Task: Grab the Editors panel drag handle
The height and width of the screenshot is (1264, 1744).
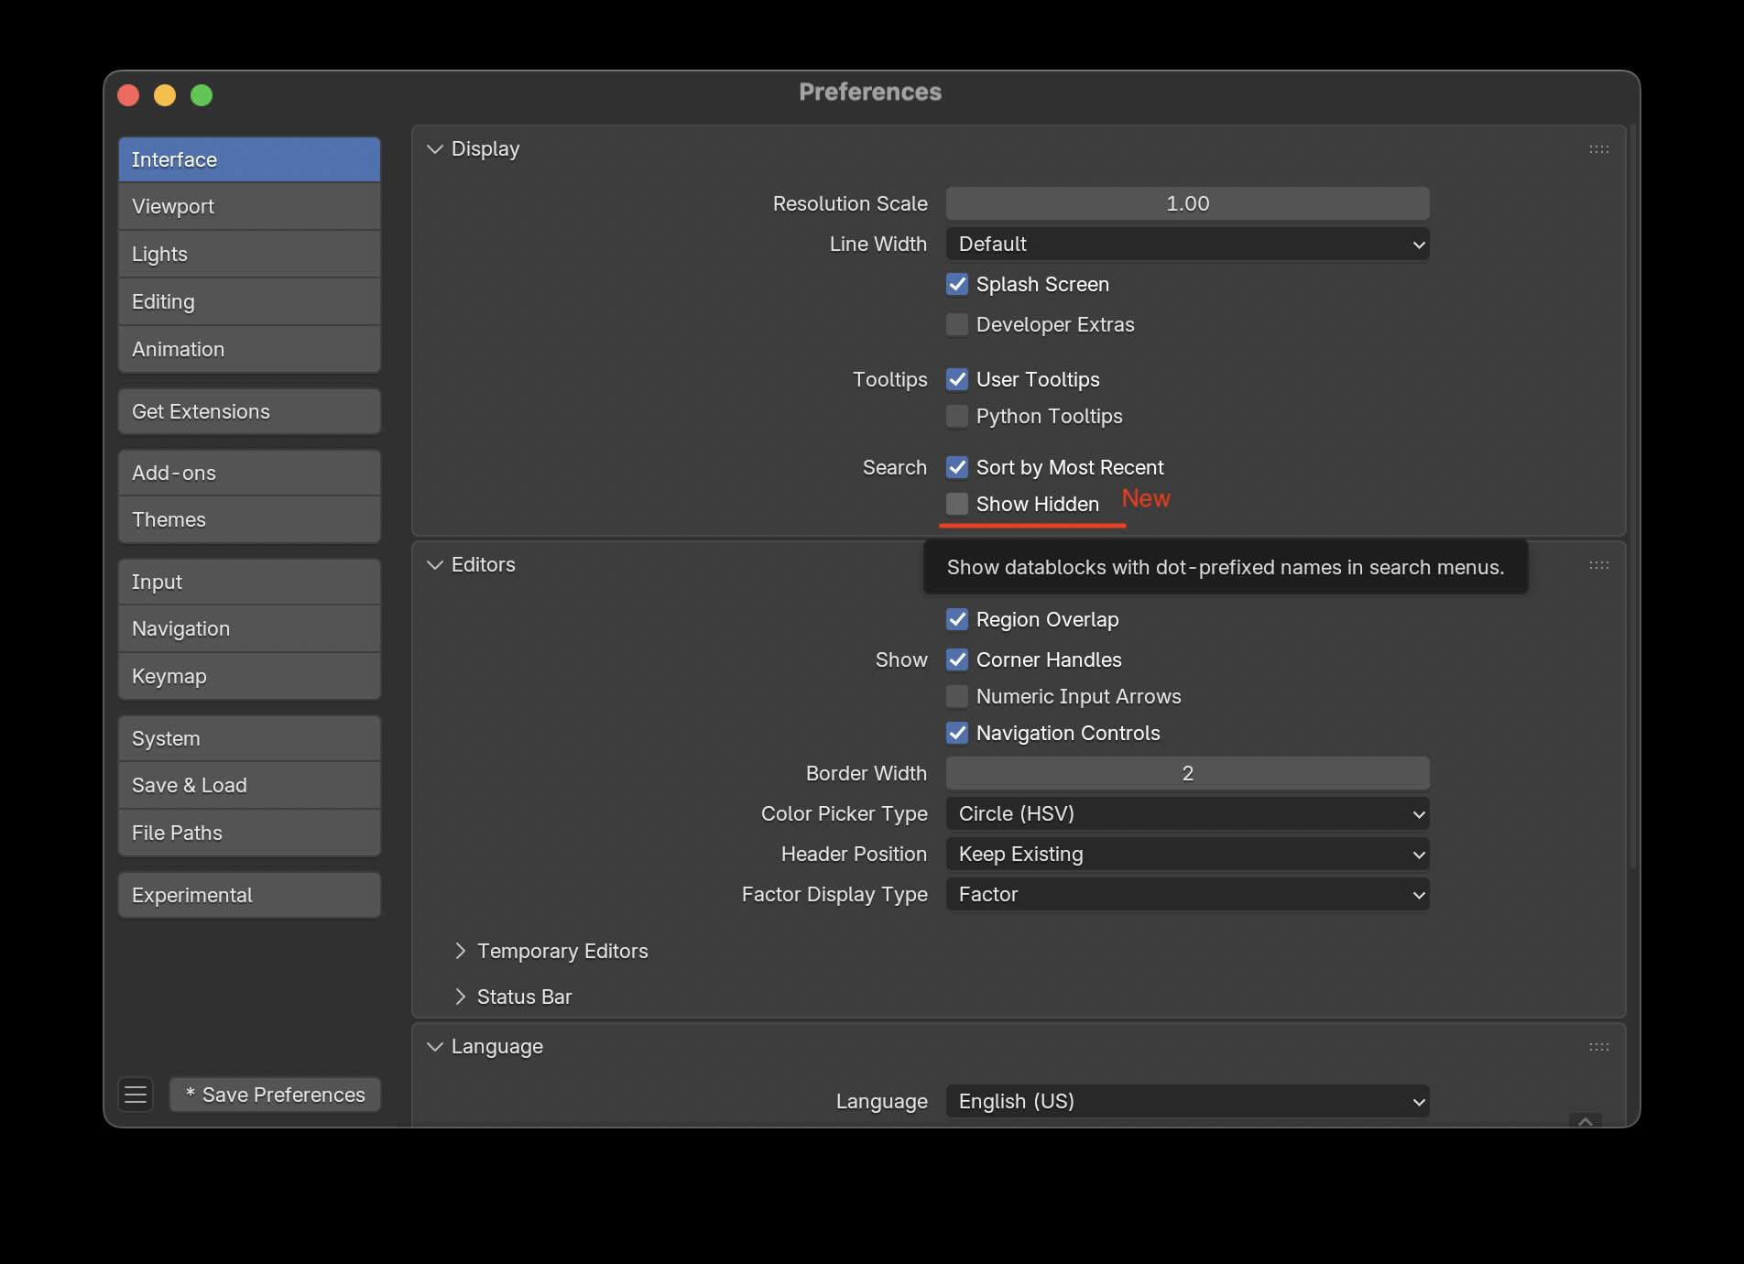Action: (1599, 565)
